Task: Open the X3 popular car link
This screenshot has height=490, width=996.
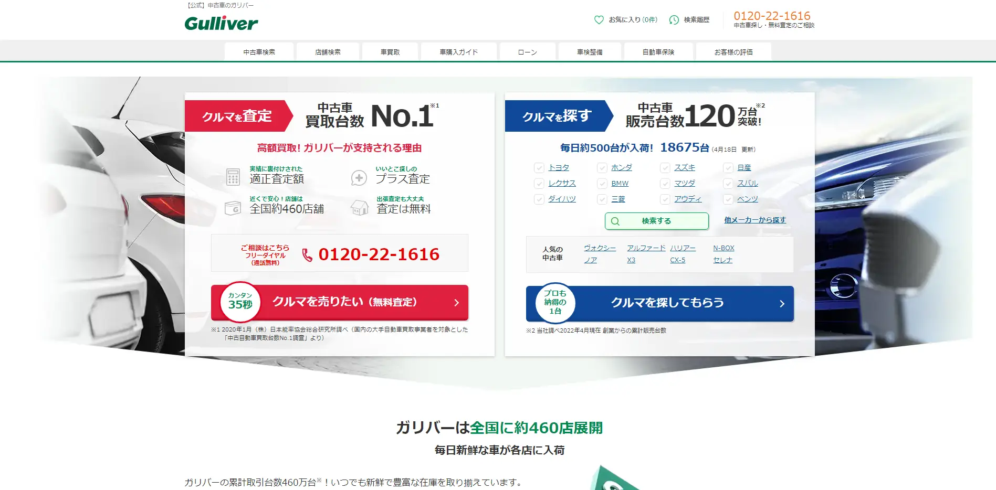Action: 631,260
